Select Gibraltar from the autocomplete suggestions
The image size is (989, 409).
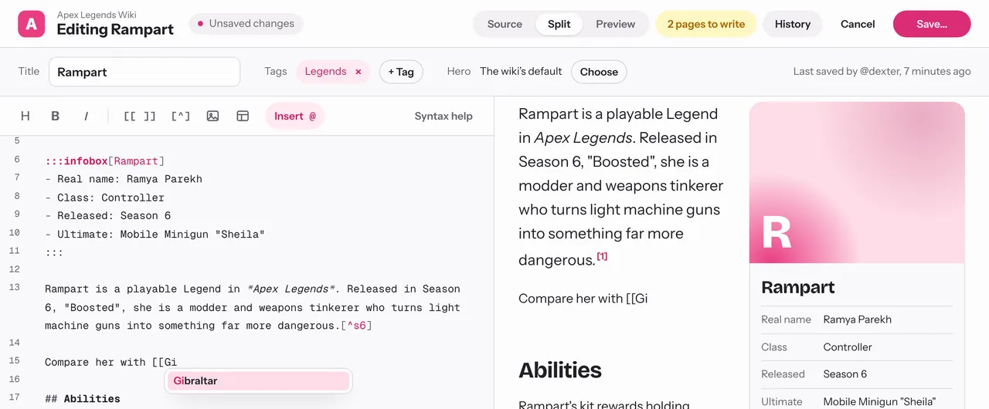coord(258,380)
